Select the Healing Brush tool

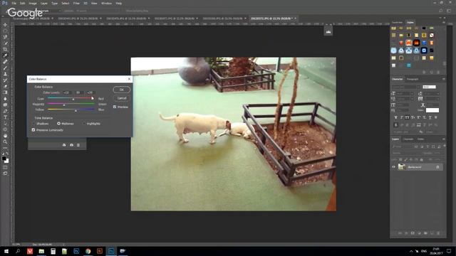[x=5, y=62]
